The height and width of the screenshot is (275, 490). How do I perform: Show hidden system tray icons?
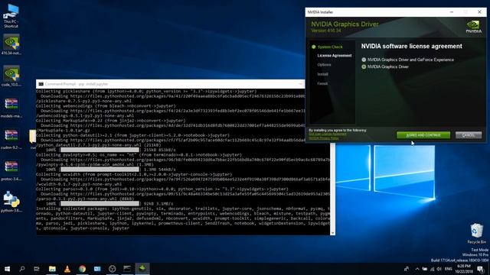point(417,269)
